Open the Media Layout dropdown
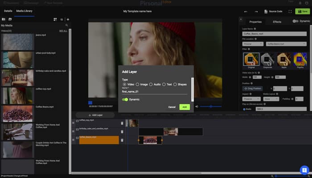The image size is (312, 178). coord(271,99)
